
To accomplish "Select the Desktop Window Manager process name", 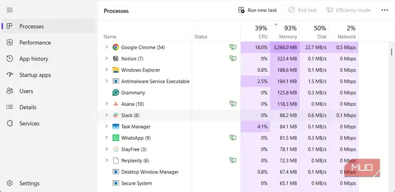I will pos(150,172).
